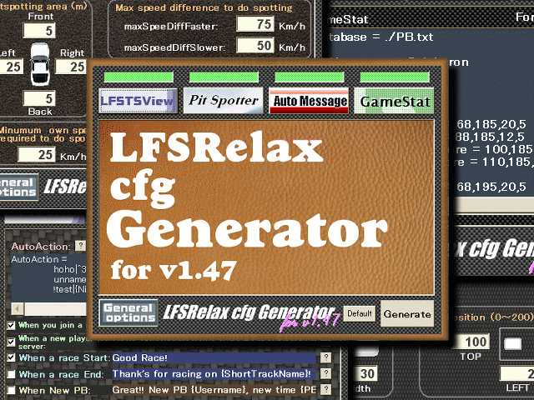Click the small white box in position preview
This screenshot has height=400, width=534.
tap(512, 343)
